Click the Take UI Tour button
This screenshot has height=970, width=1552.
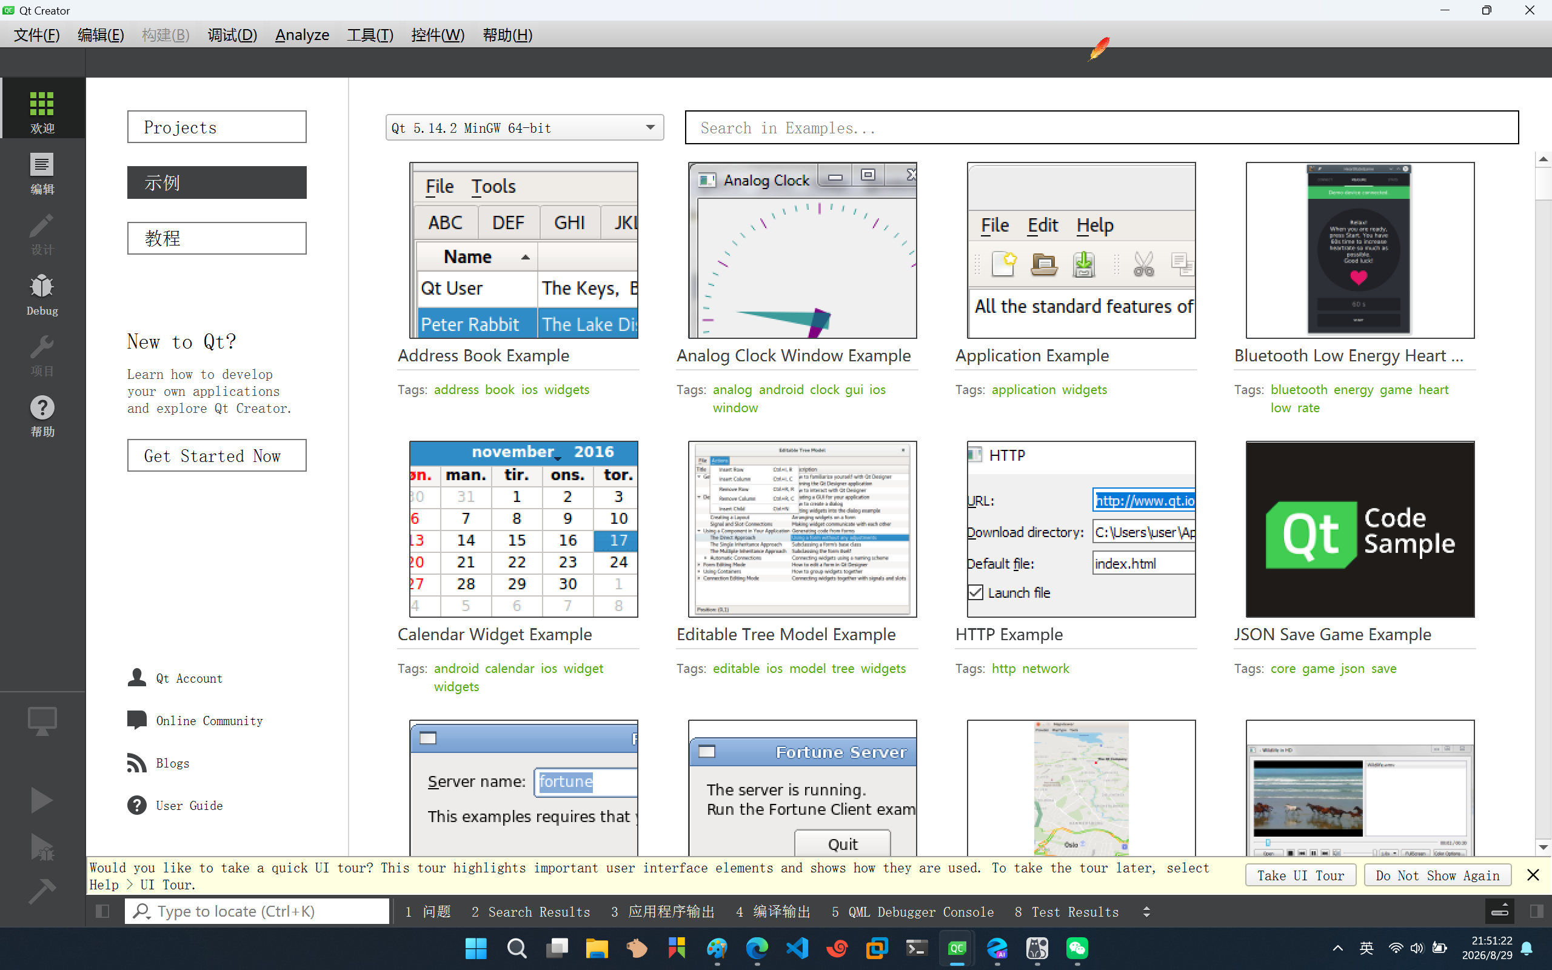(1300, 875)
